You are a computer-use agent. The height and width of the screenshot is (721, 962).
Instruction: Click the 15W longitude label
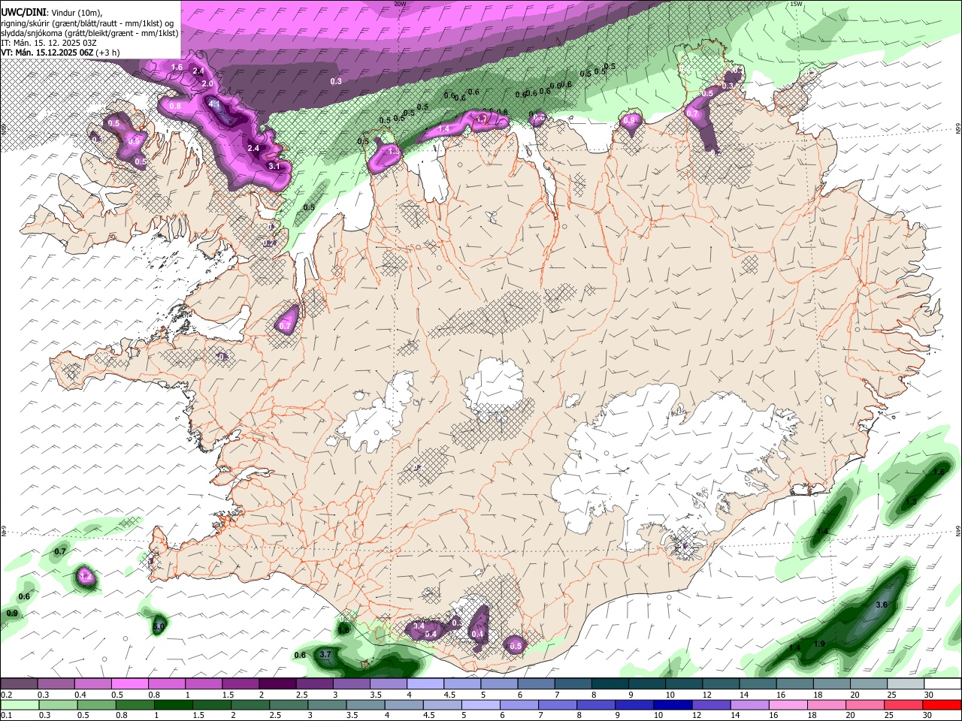pos(796,4)
